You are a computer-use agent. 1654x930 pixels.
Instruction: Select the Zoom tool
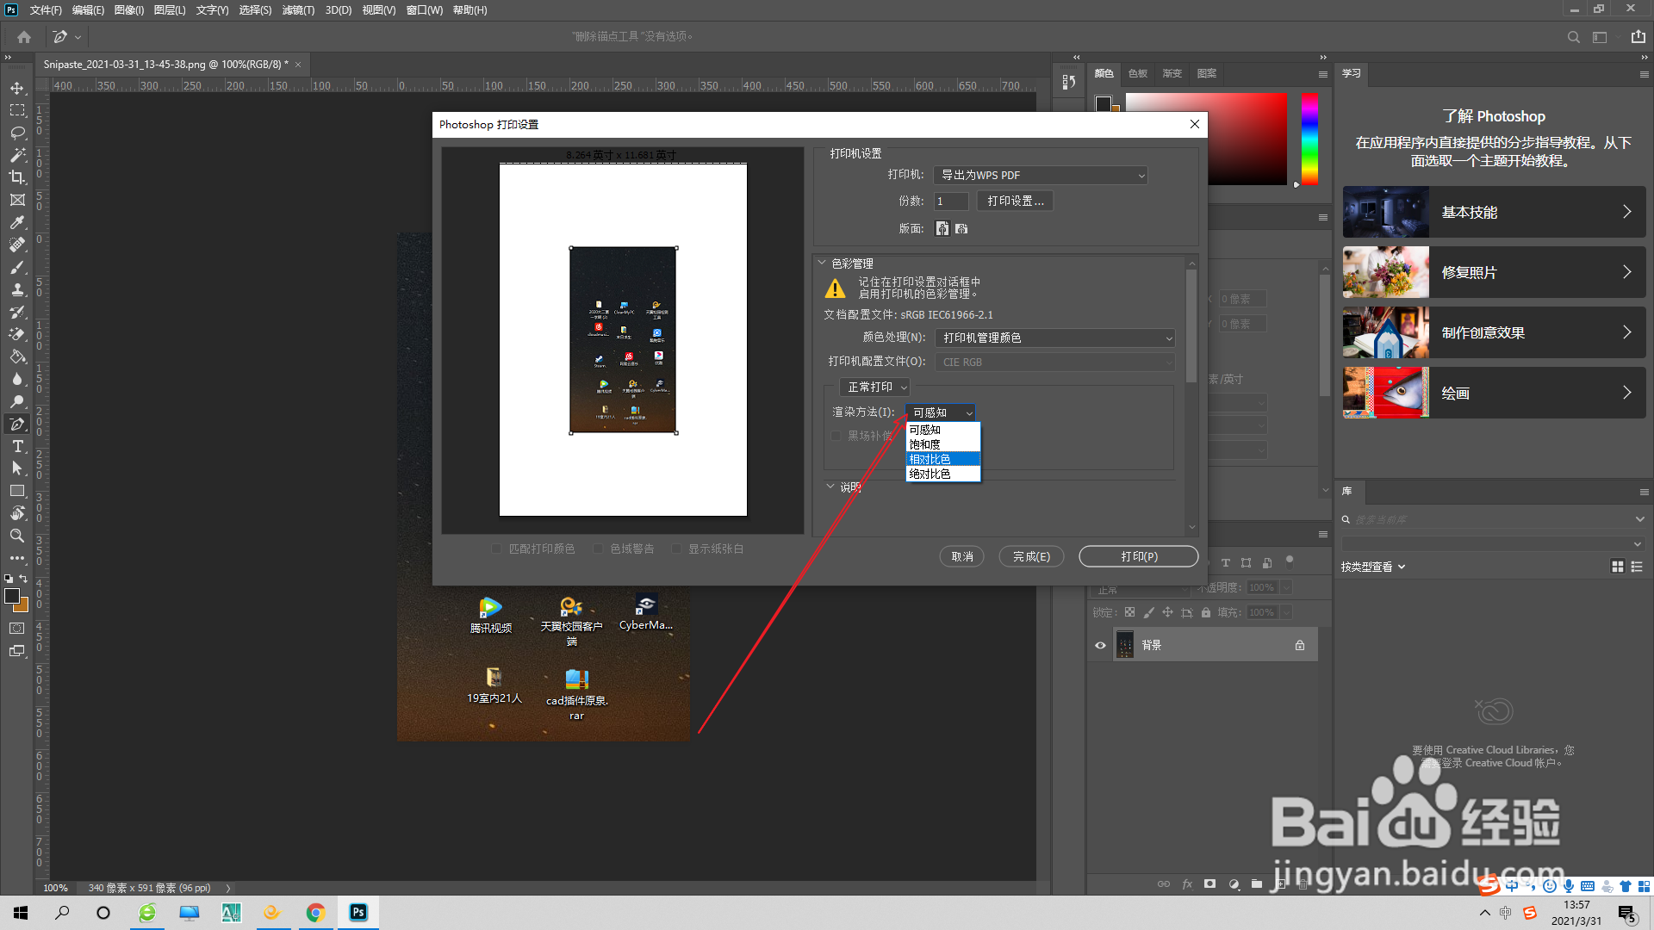tap(17, 536)
